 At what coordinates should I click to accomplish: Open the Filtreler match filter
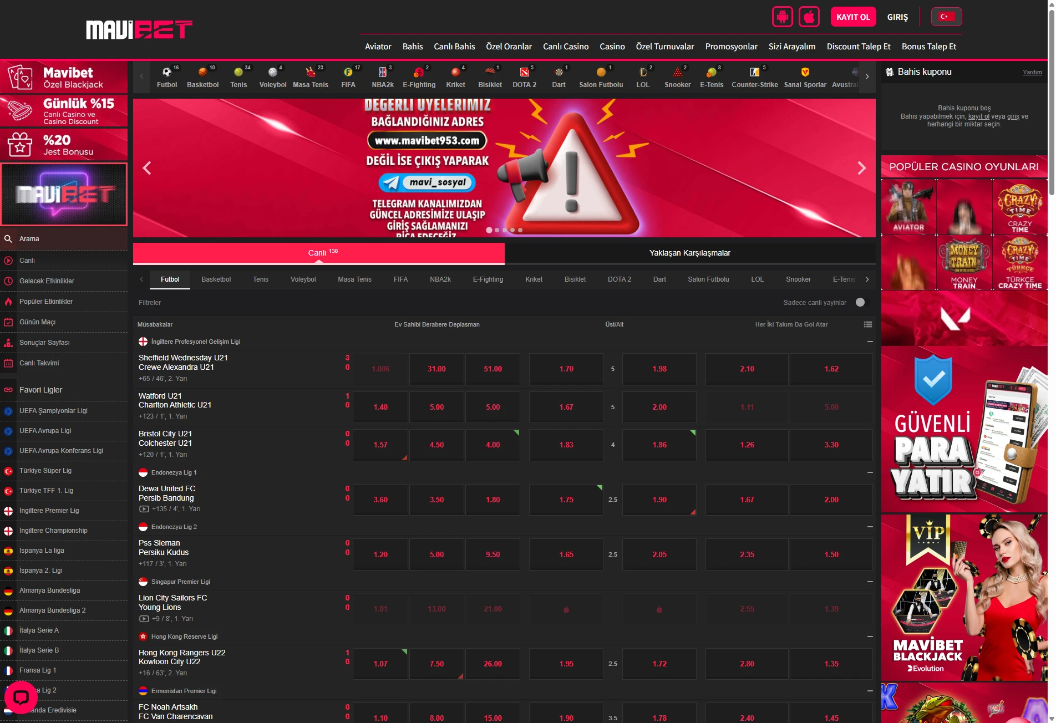tap(150, 303)
